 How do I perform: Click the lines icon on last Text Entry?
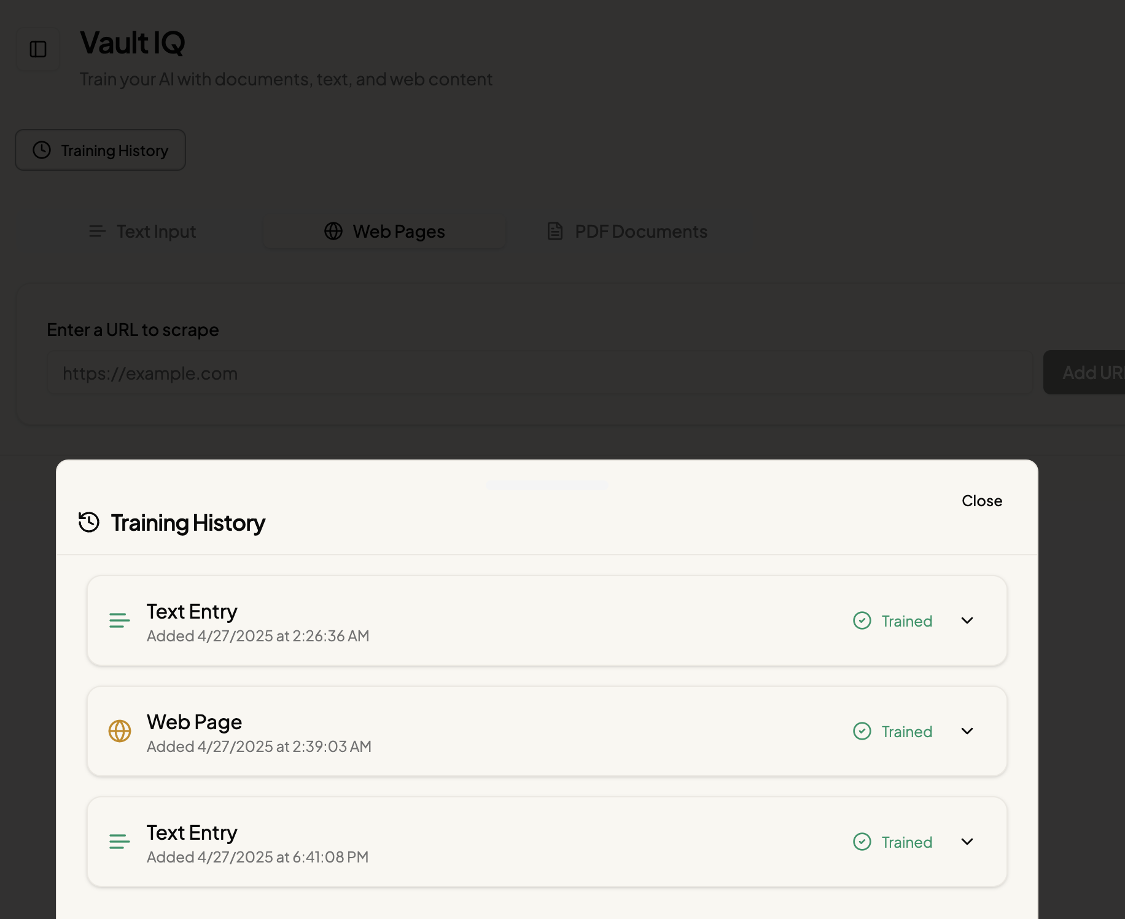point(120,842)
